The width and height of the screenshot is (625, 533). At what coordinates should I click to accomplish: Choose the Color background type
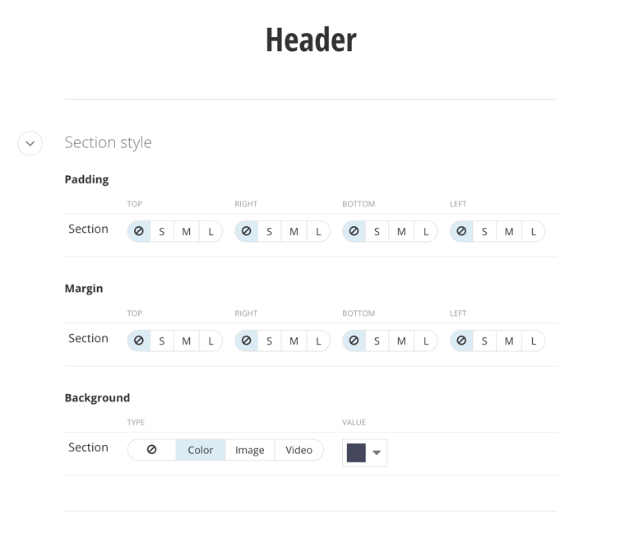point(201,450)
